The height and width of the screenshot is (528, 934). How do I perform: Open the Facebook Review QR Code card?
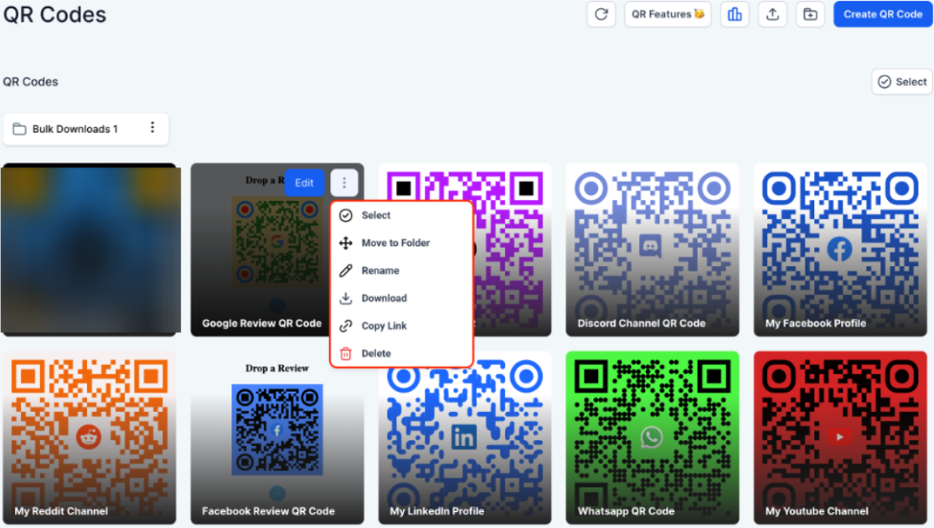(277, 438)
